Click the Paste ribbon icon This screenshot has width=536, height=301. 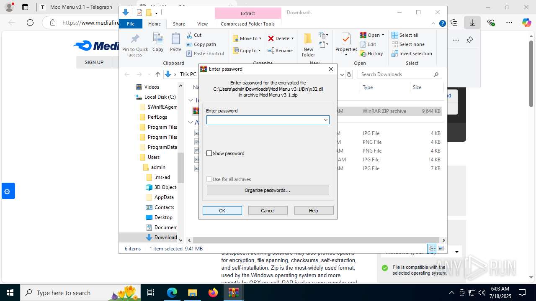(175, 43)
